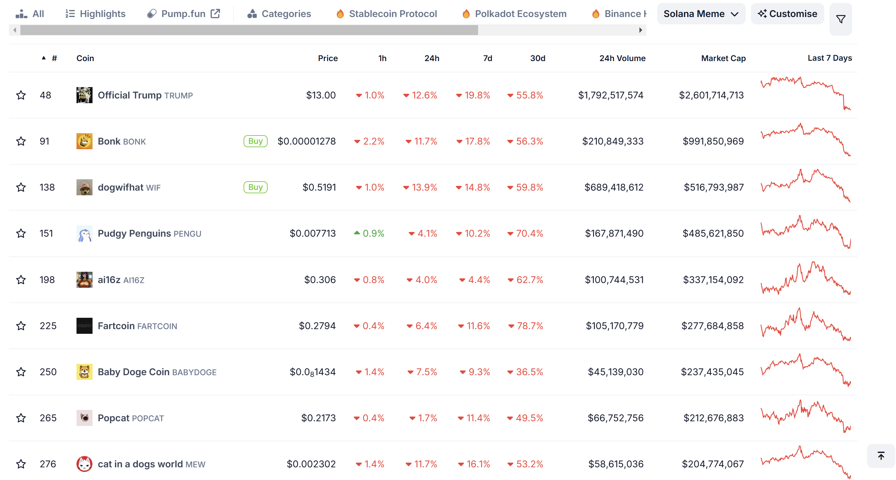Viewport: 896px width, 480px height.
Task: Click the Fartcoin black logo
Action: (x=84, y=326)
